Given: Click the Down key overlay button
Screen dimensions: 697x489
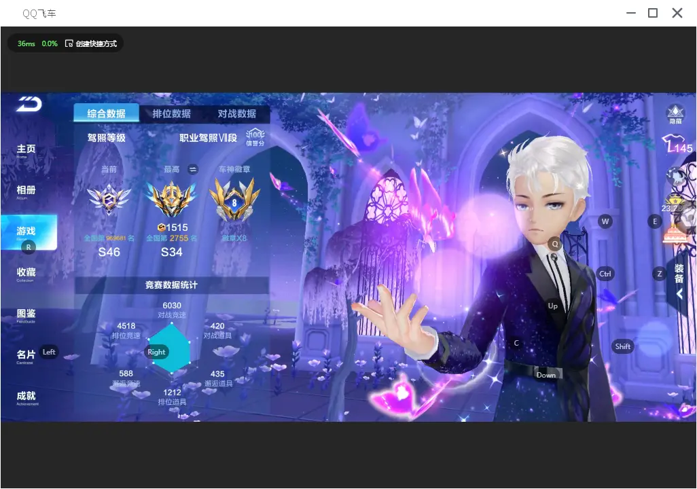Looking at the screenshot, I should [x=546, y=375].
